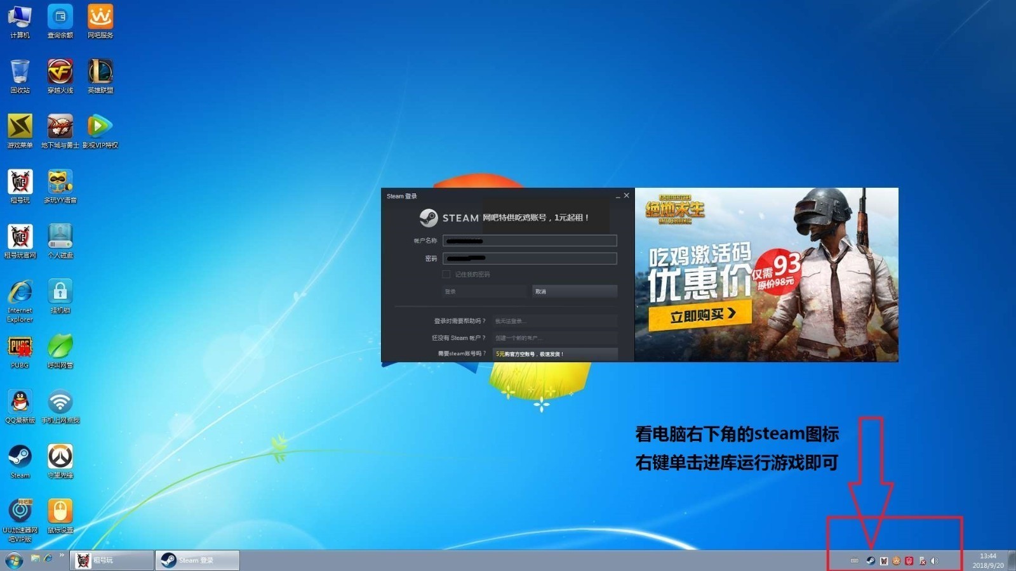Click the 立即购买 button in the ad banner
The height and width of the screenshot is (571, 1016).
(x=700, y=315)
